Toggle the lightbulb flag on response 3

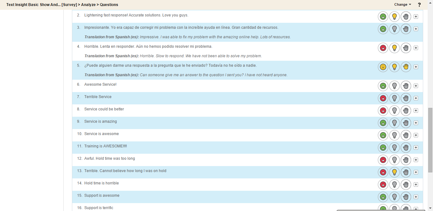pyautogui.click(x=394, y=29)
